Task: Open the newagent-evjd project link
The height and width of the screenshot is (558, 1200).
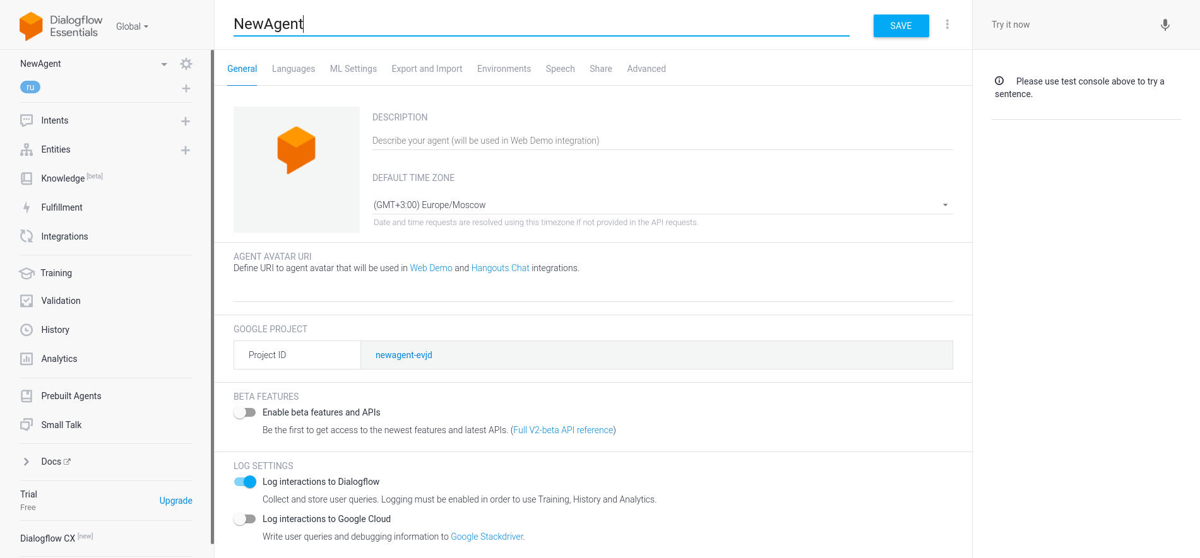Action: tap(404, 355)
